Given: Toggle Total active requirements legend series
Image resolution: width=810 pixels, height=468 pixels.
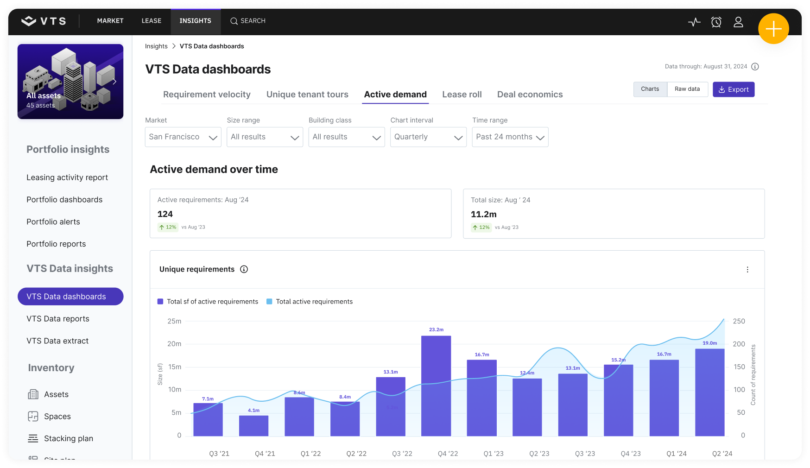Looking at the screenshot, I should click(x=310, y=302).
